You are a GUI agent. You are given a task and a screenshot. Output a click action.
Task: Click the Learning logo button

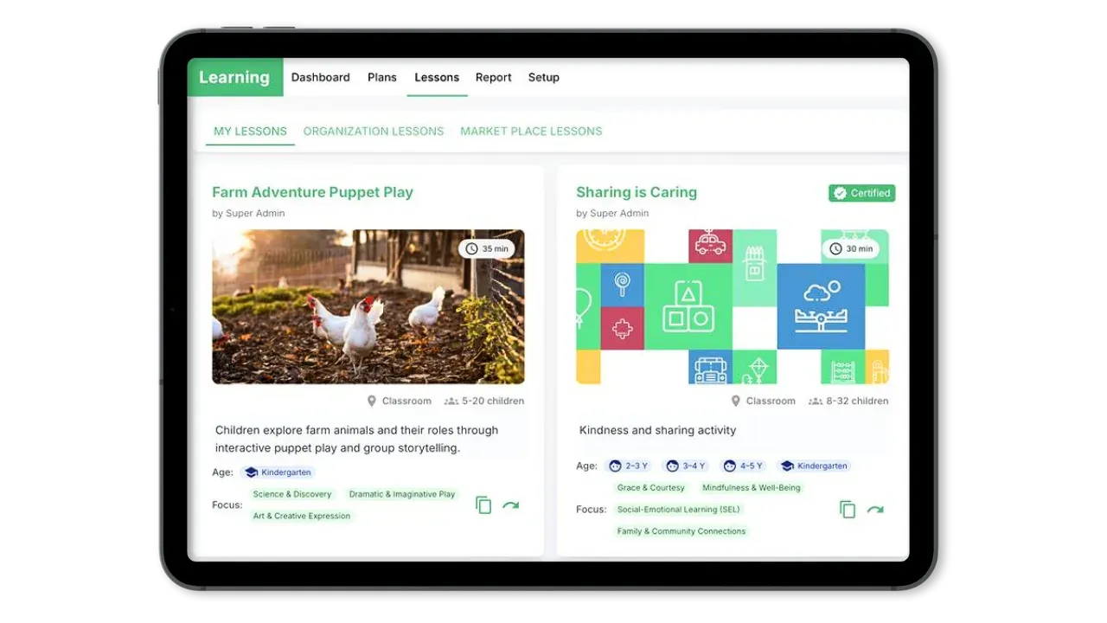click(x=235, y=77)
